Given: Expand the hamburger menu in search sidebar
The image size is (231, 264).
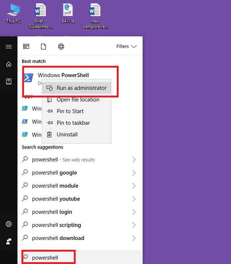Looking at the screenshot, I should pos(9,46).
